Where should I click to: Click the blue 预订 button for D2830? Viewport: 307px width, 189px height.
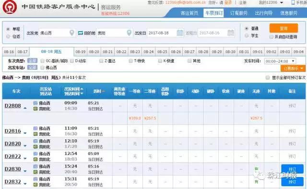tap(292, 169)
